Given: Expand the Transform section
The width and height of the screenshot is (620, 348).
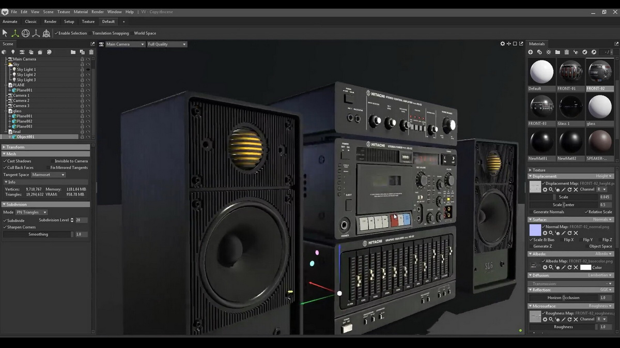Looking at the screenshot, I should [x=46, y=147].
